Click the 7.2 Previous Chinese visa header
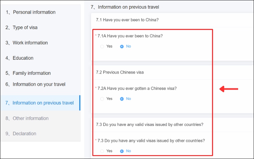The height and width of the screenshot is (159, 254). coord(120,72)
